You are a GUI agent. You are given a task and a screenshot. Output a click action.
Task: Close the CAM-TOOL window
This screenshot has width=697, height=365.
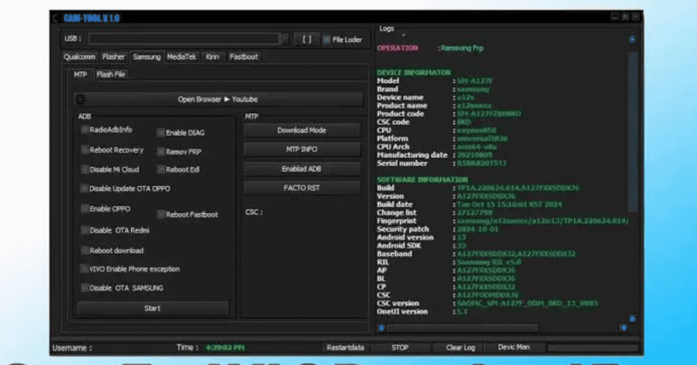pyautogui.click(x=636, y=17)
